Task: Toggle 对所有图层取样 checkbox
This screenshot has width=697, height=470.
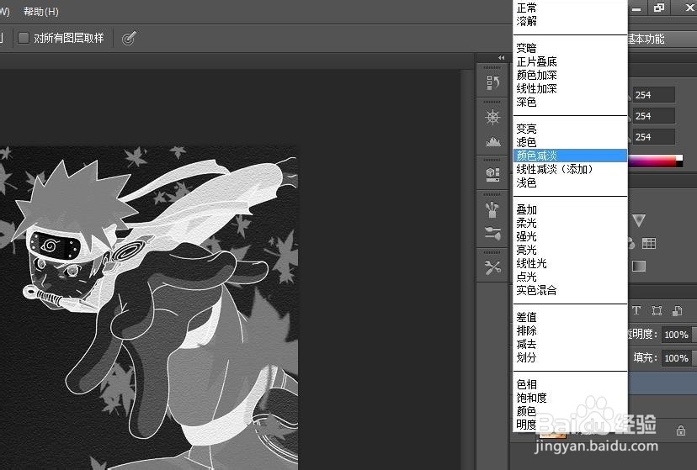Action: 23,38
